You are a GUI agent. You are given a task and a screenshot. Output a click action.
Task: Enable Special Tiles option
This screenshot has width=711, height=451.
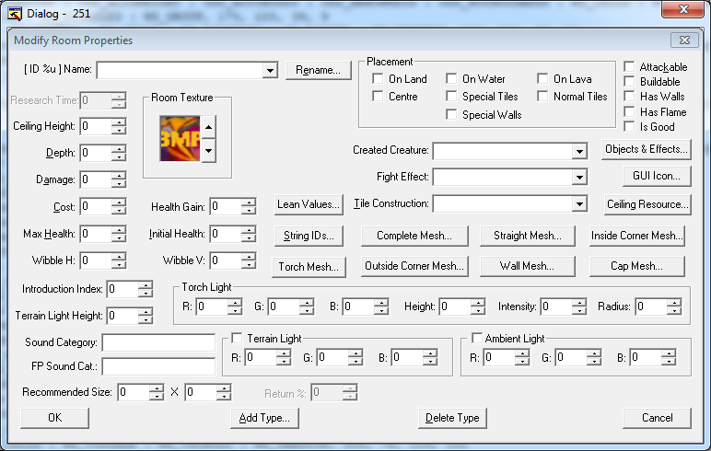click(x=451, y=96)
